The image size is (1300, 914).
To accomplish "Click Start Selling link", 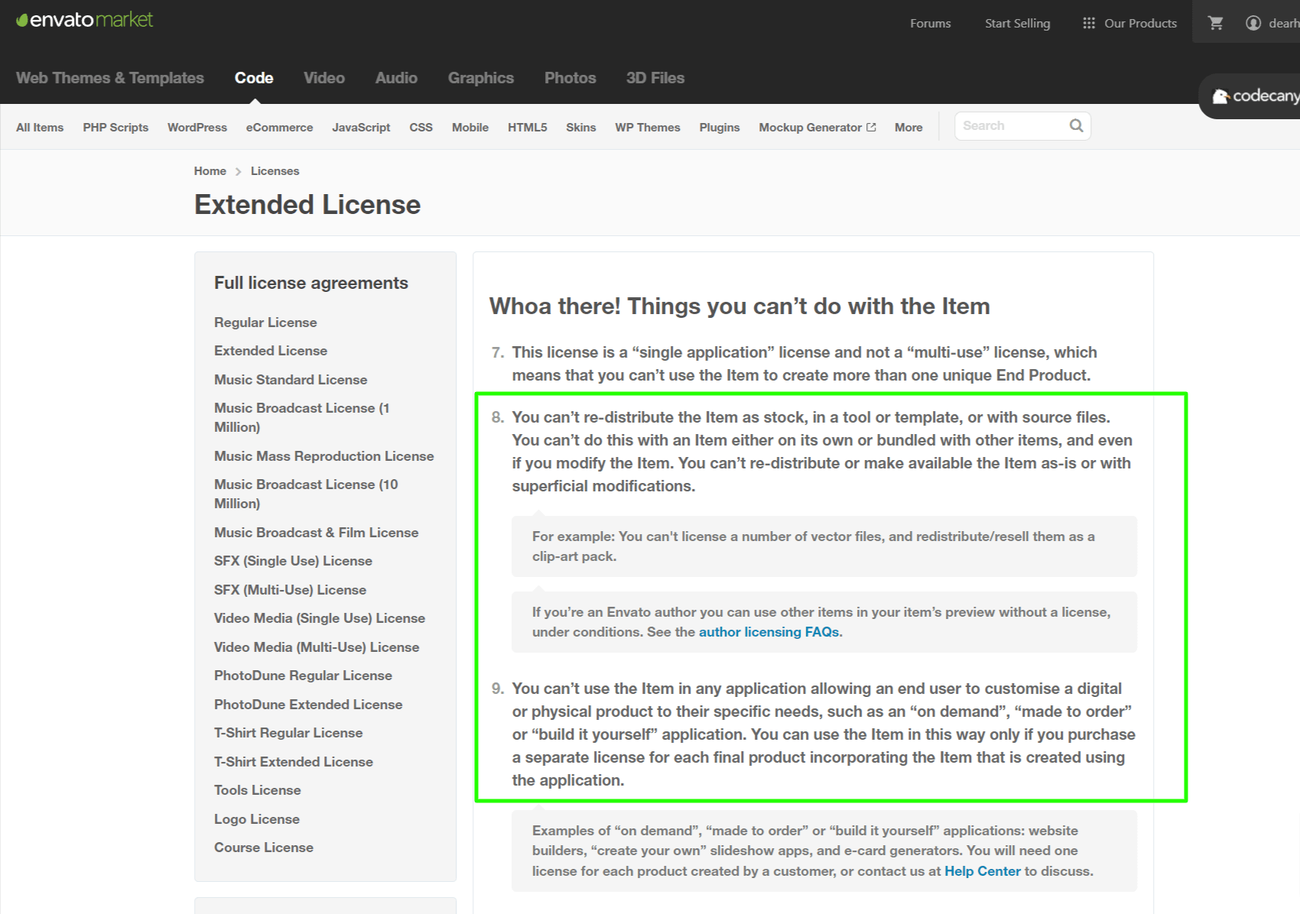I will point(1017,23).
